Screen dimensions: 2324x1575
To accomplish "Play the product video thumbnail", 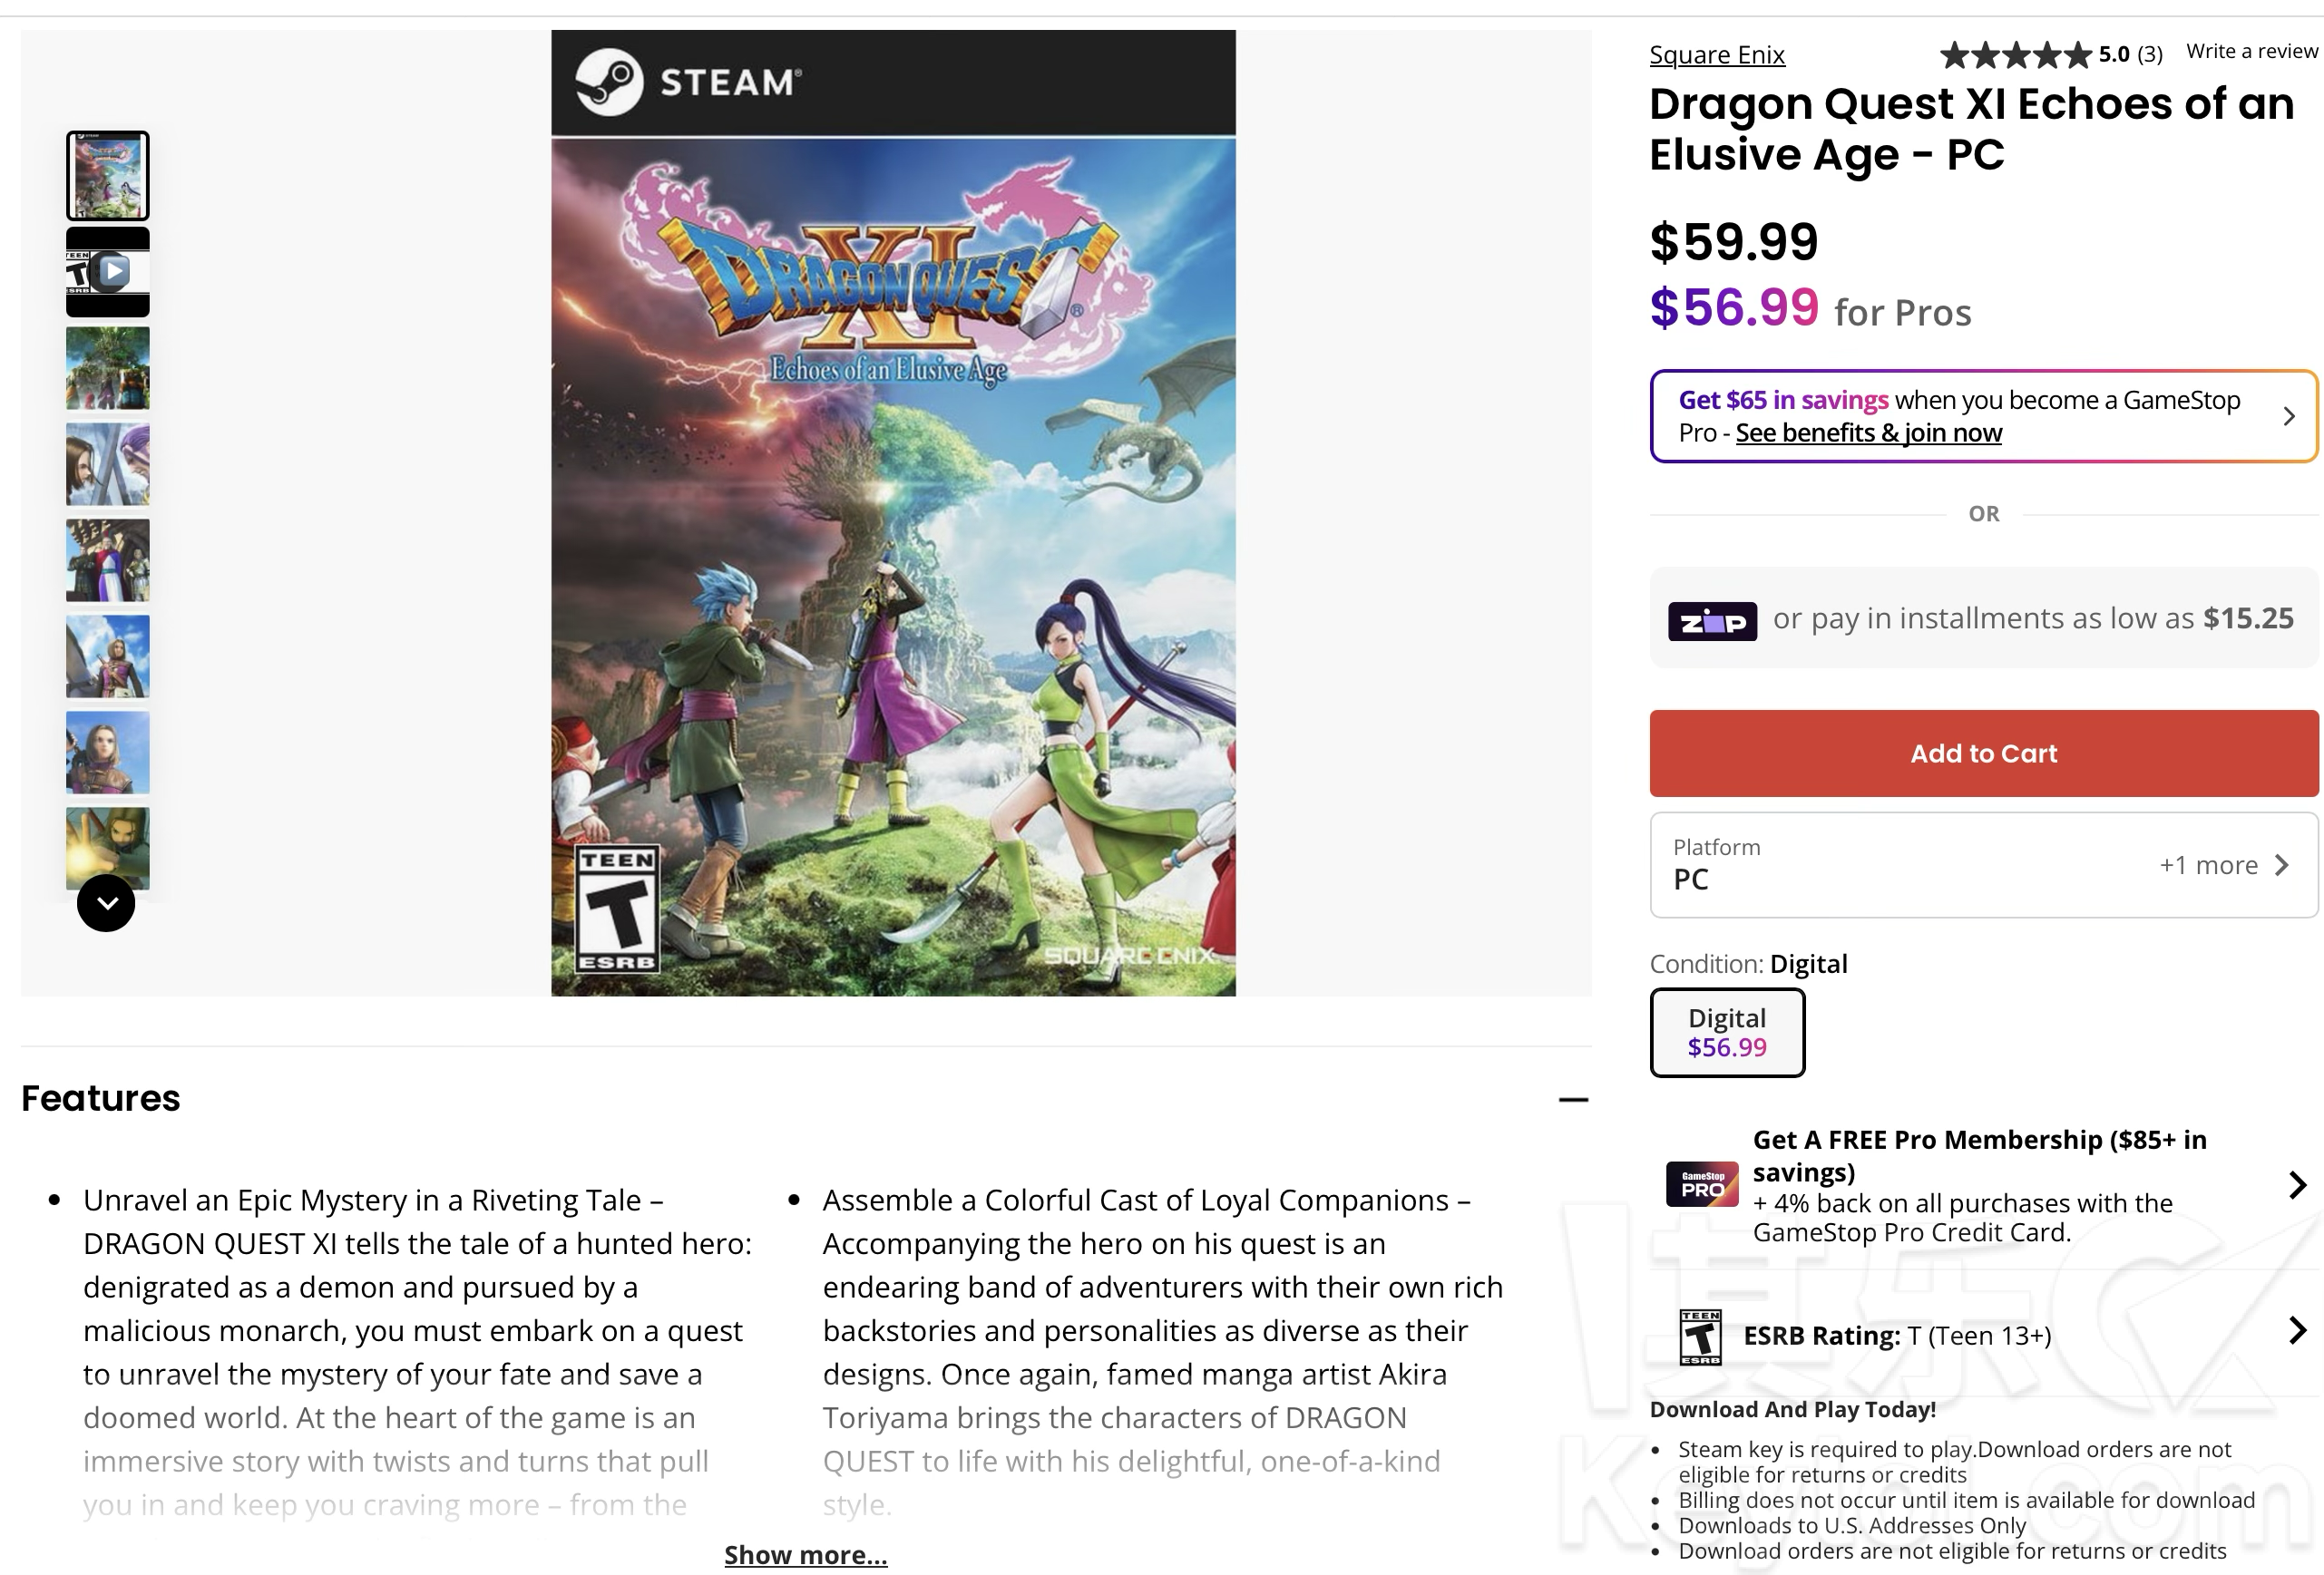I will click(108, 272).
